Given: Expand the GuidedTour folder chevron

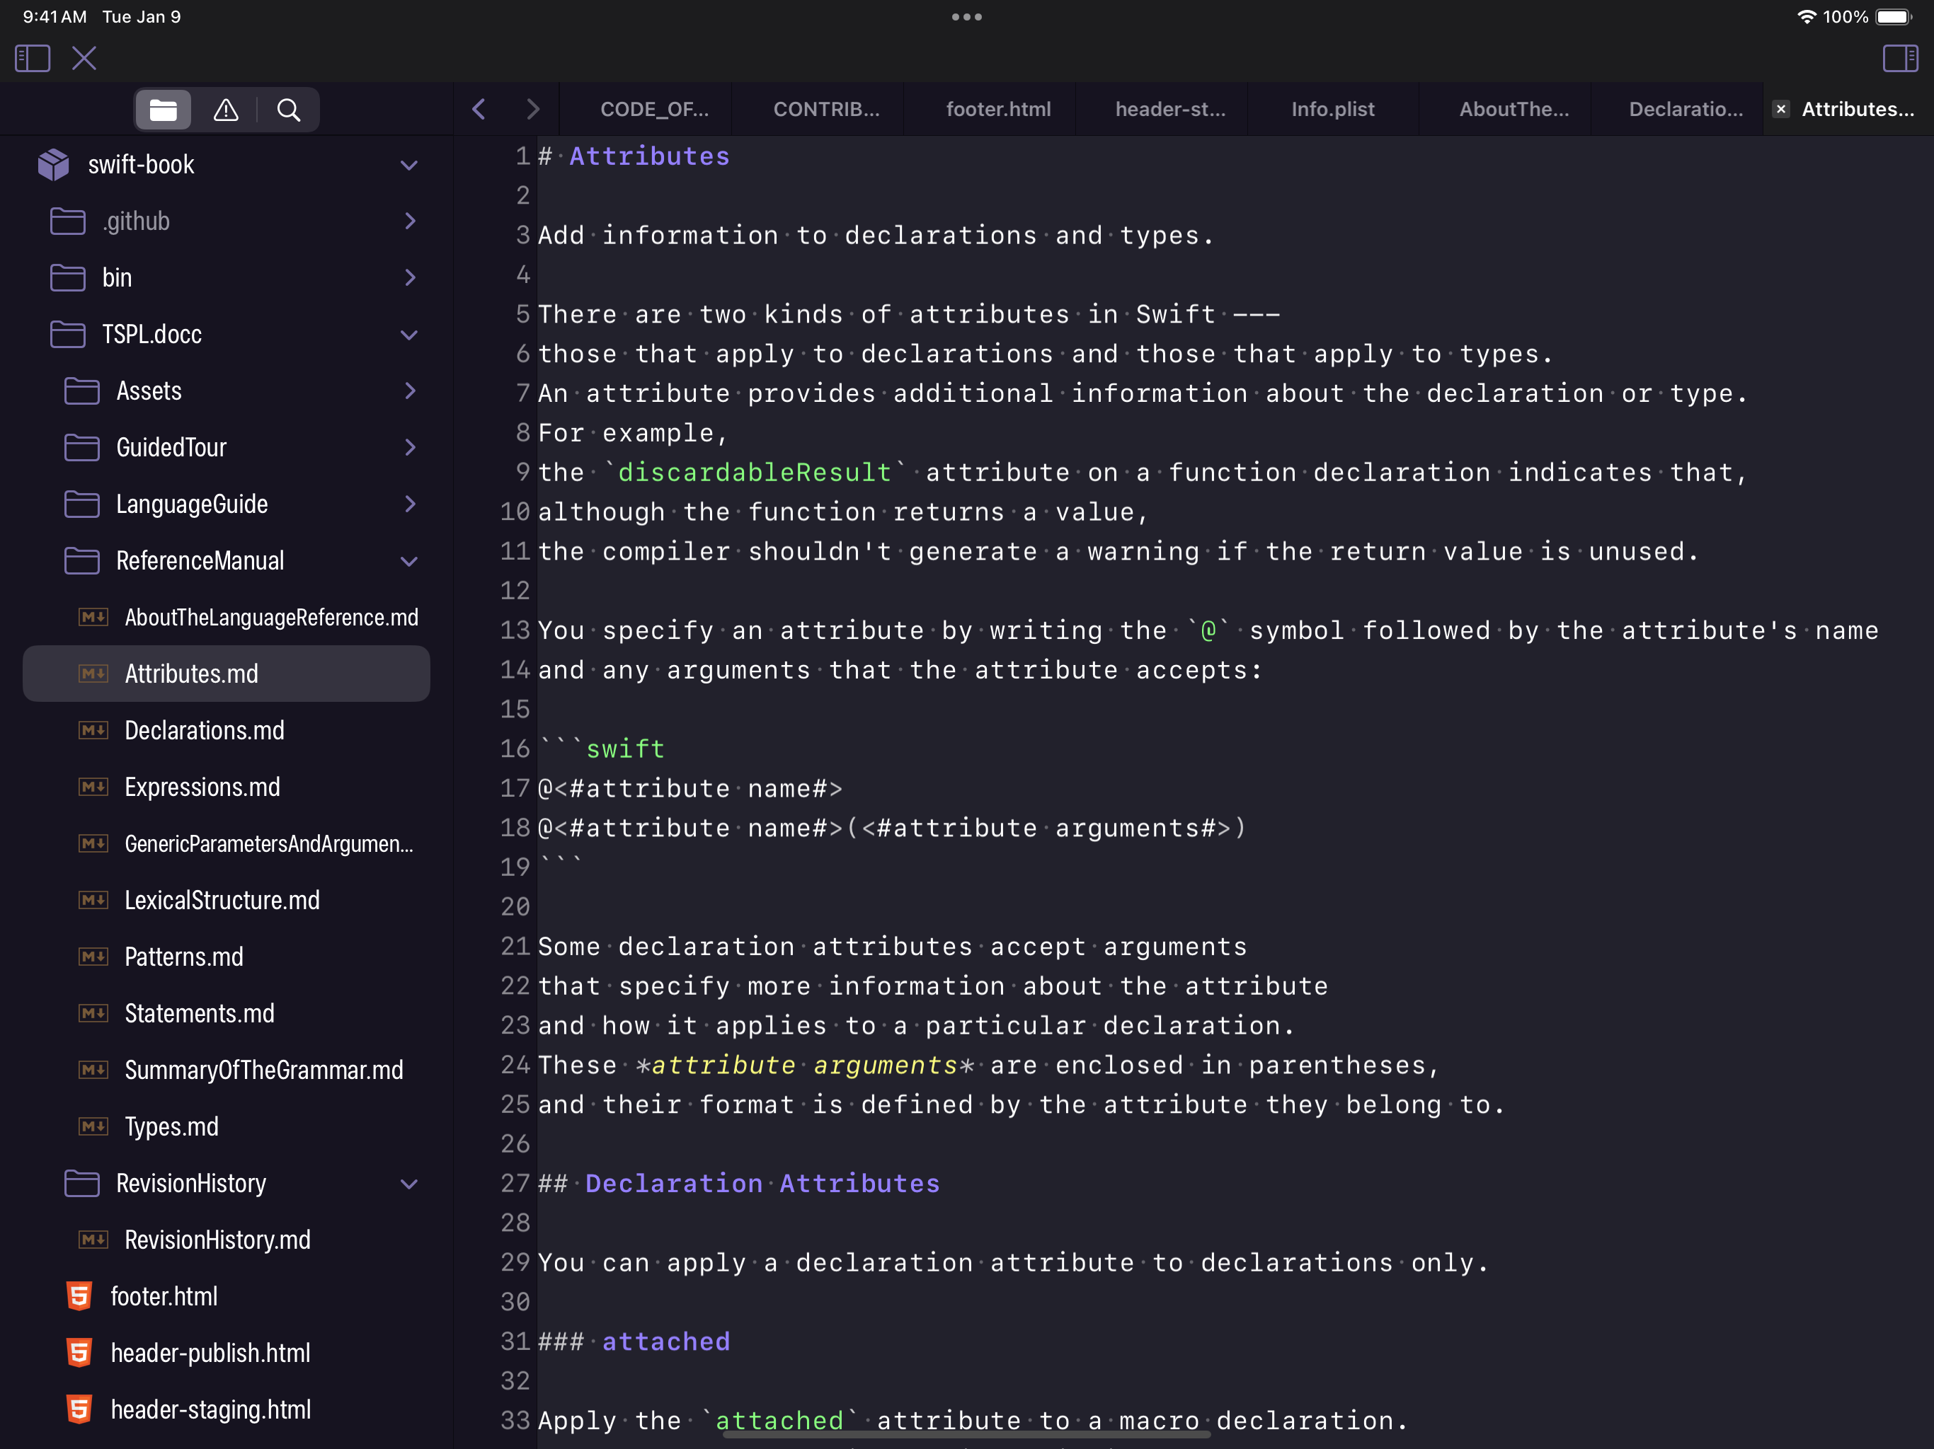Looking at the screenshot, I should click(410, 447).
